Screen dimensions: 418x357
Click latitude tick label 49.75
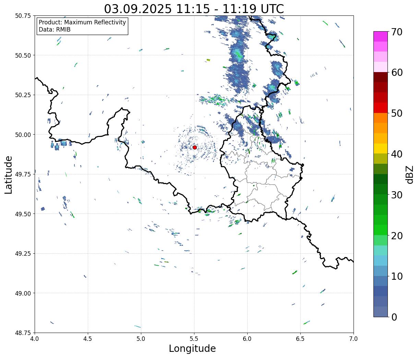[23, 174]
